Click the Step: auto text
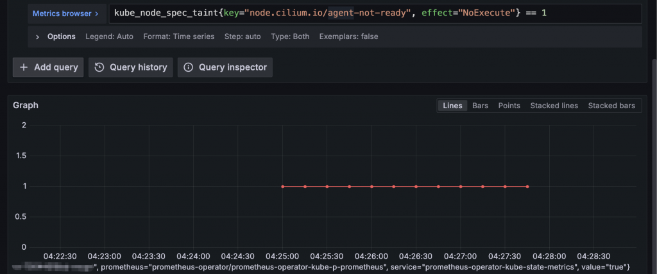657x274 pixels. (x=243, y=36)
